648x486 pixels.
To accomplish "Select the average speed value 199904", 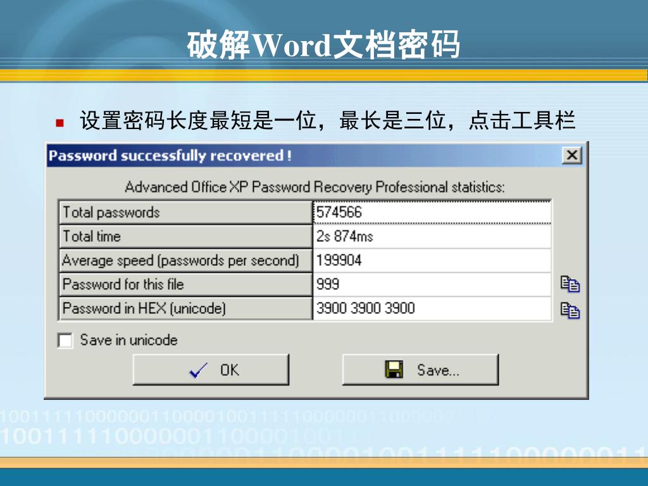I will pyautogui.click(x=432, y=260).
